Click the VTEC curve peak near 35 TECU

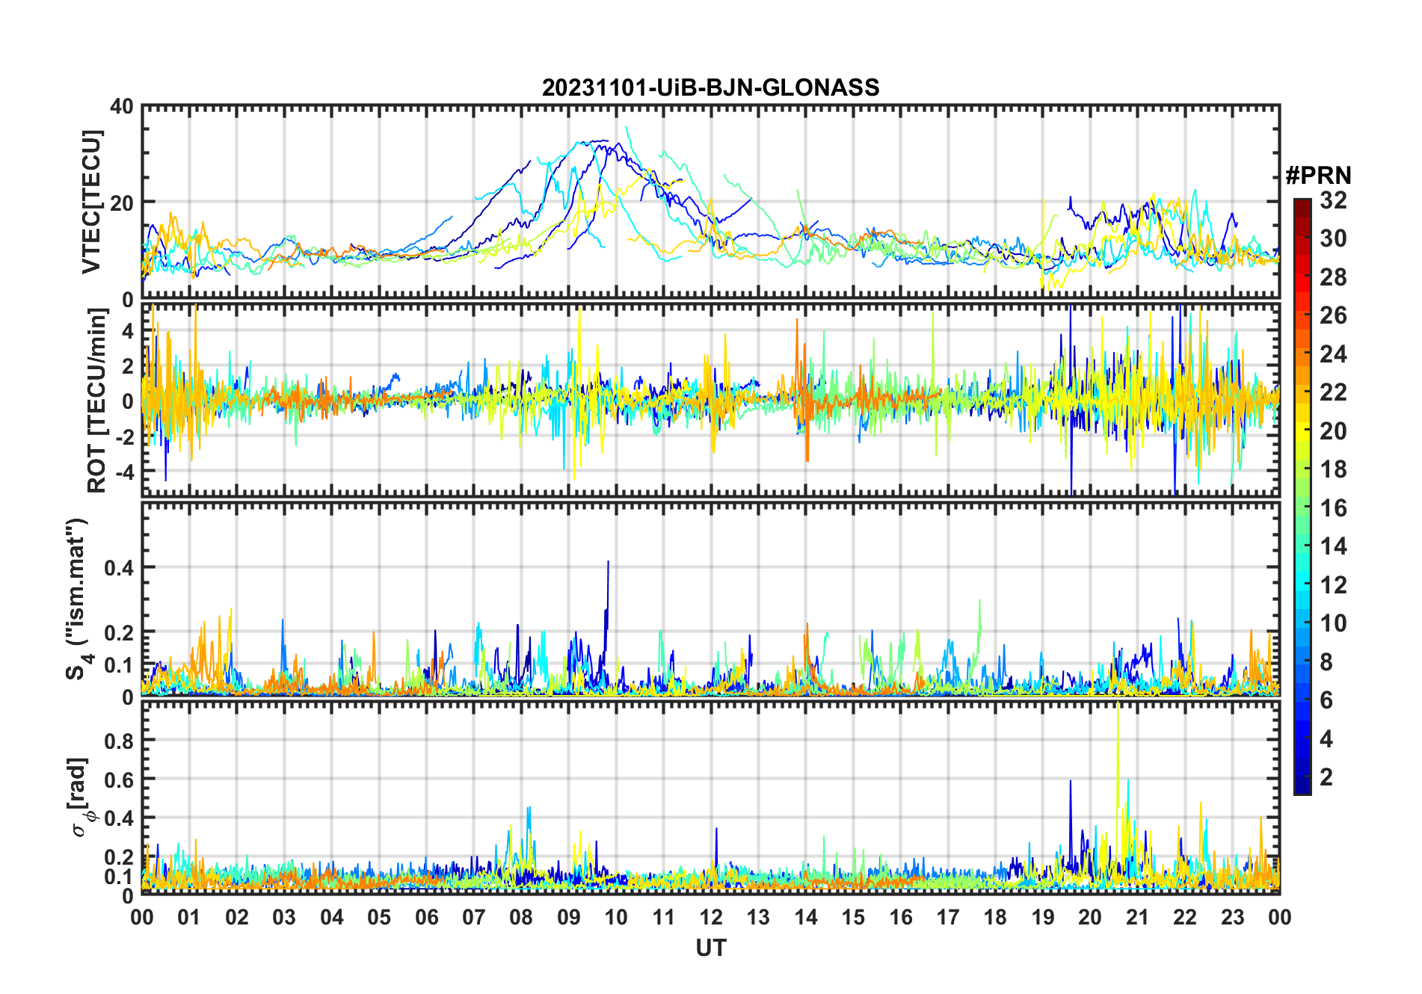(x=627, y=129)
